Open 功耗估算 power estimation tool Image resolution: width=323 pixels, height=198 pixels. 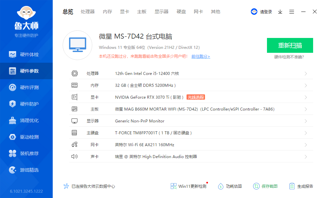(x=230, y=186)
